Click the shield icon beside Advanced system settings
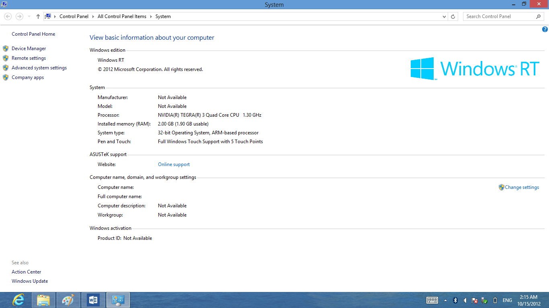This screenshot has height=308, width=549. coord(6,68)
